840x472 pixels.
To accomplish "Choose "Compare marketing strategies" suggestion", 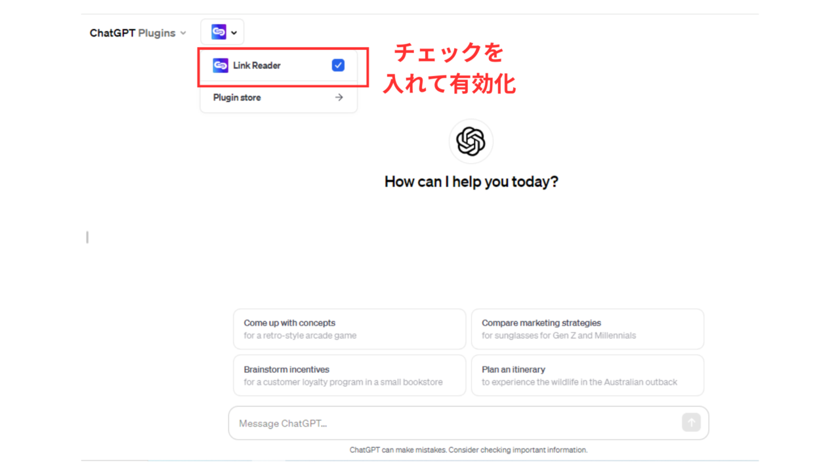I will [x=587, y=329].
